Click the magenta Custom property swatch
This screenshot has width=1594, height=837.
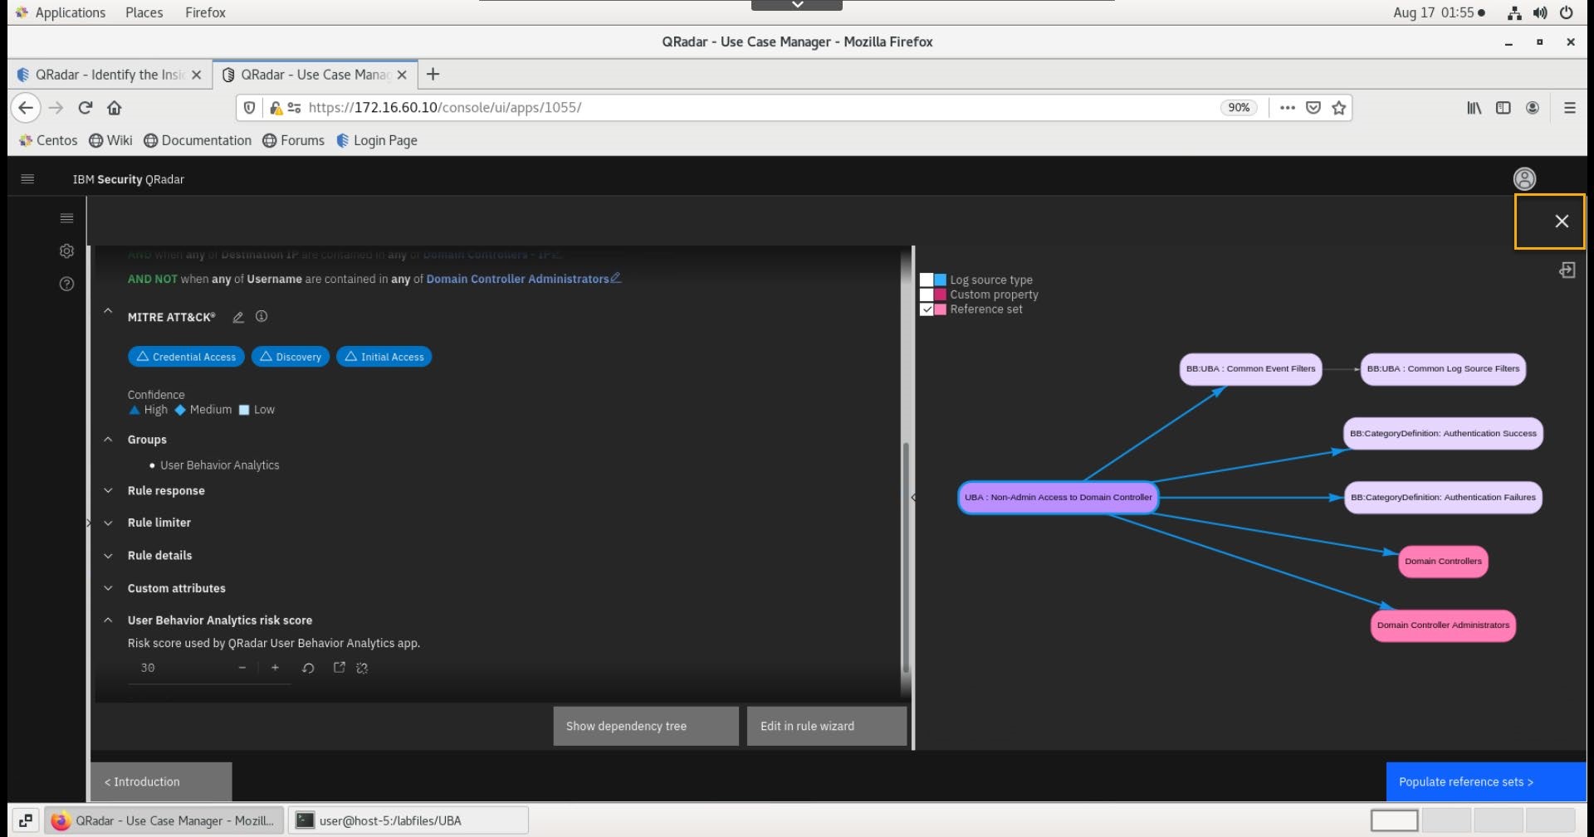click(941, 294)
